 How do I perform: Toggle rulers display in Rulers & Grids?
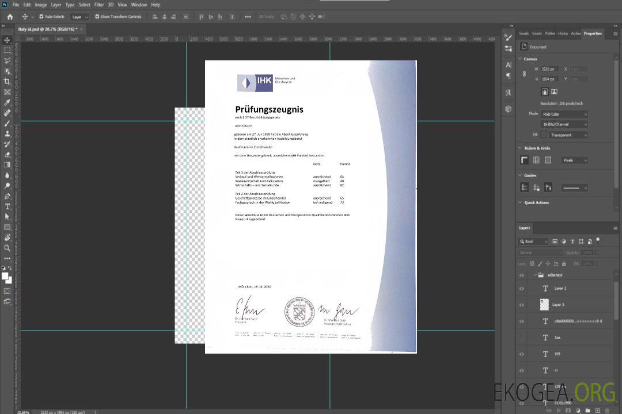tap(525, 160)
